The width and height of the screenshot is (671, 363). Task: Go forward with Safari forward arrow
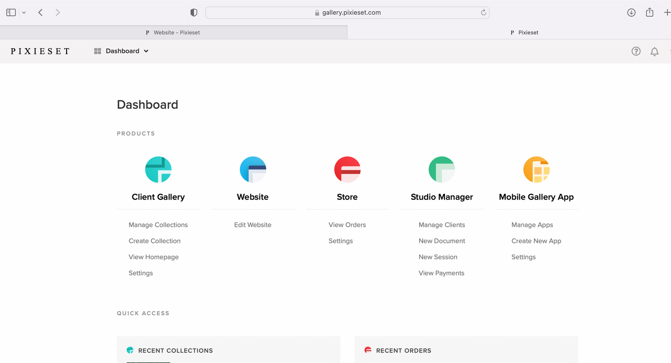coord(57,13)
